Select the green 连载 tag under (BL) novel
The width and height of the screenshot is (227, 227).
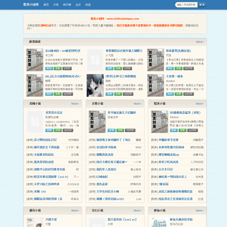[x=58, y=94]
